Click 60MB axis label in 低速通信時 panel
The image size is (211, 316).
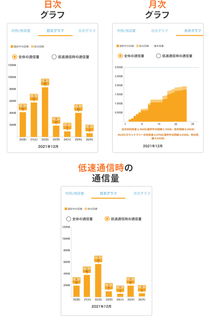[x=67, y=262]
